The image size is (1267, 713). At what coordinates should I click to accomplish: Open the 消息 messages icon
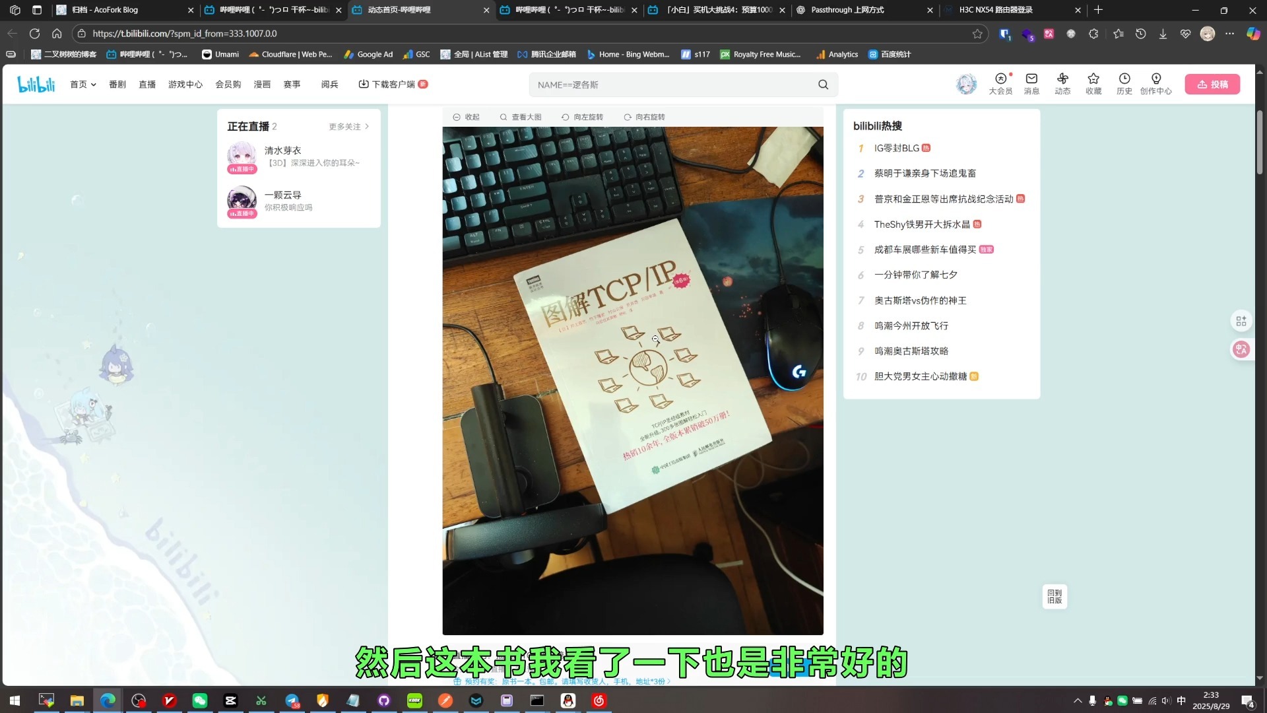[1031, 84]
